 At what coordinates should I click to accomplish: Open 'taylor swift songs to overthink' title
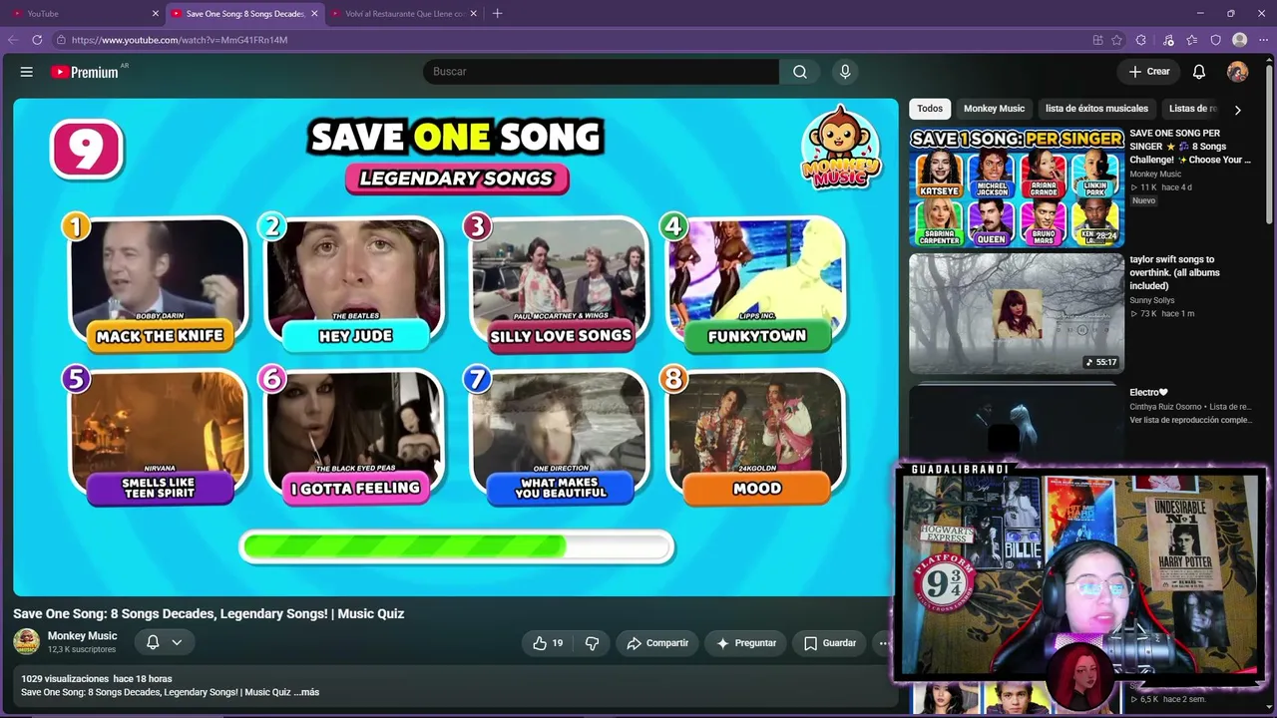1175,272
